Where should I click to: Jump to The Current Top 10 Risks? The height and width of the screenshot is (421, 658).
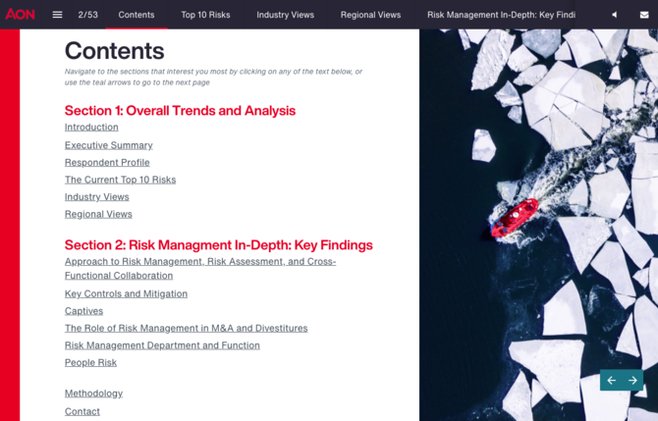coord(120,180)
